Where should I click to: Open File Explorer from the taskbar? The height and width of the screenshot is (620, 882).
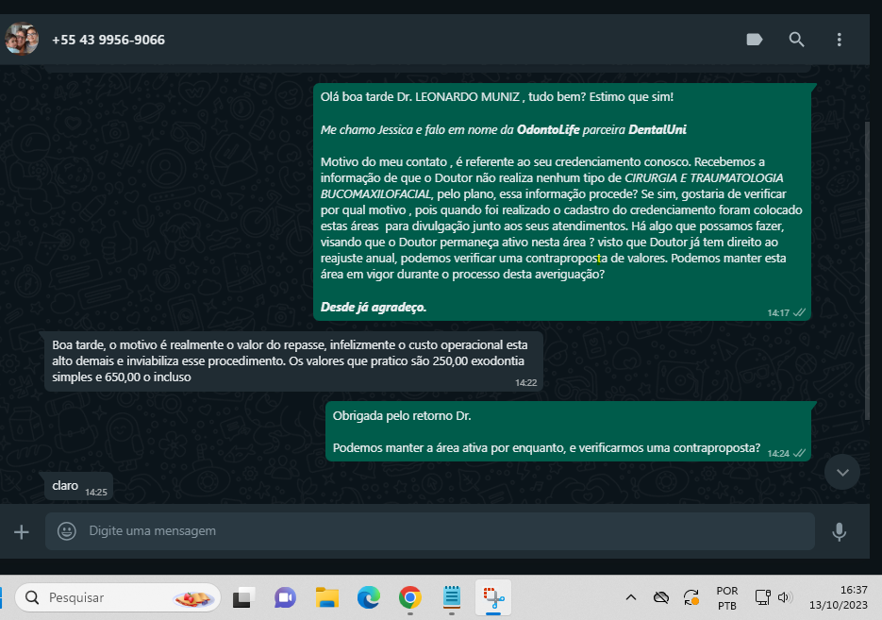coord(326,597)
